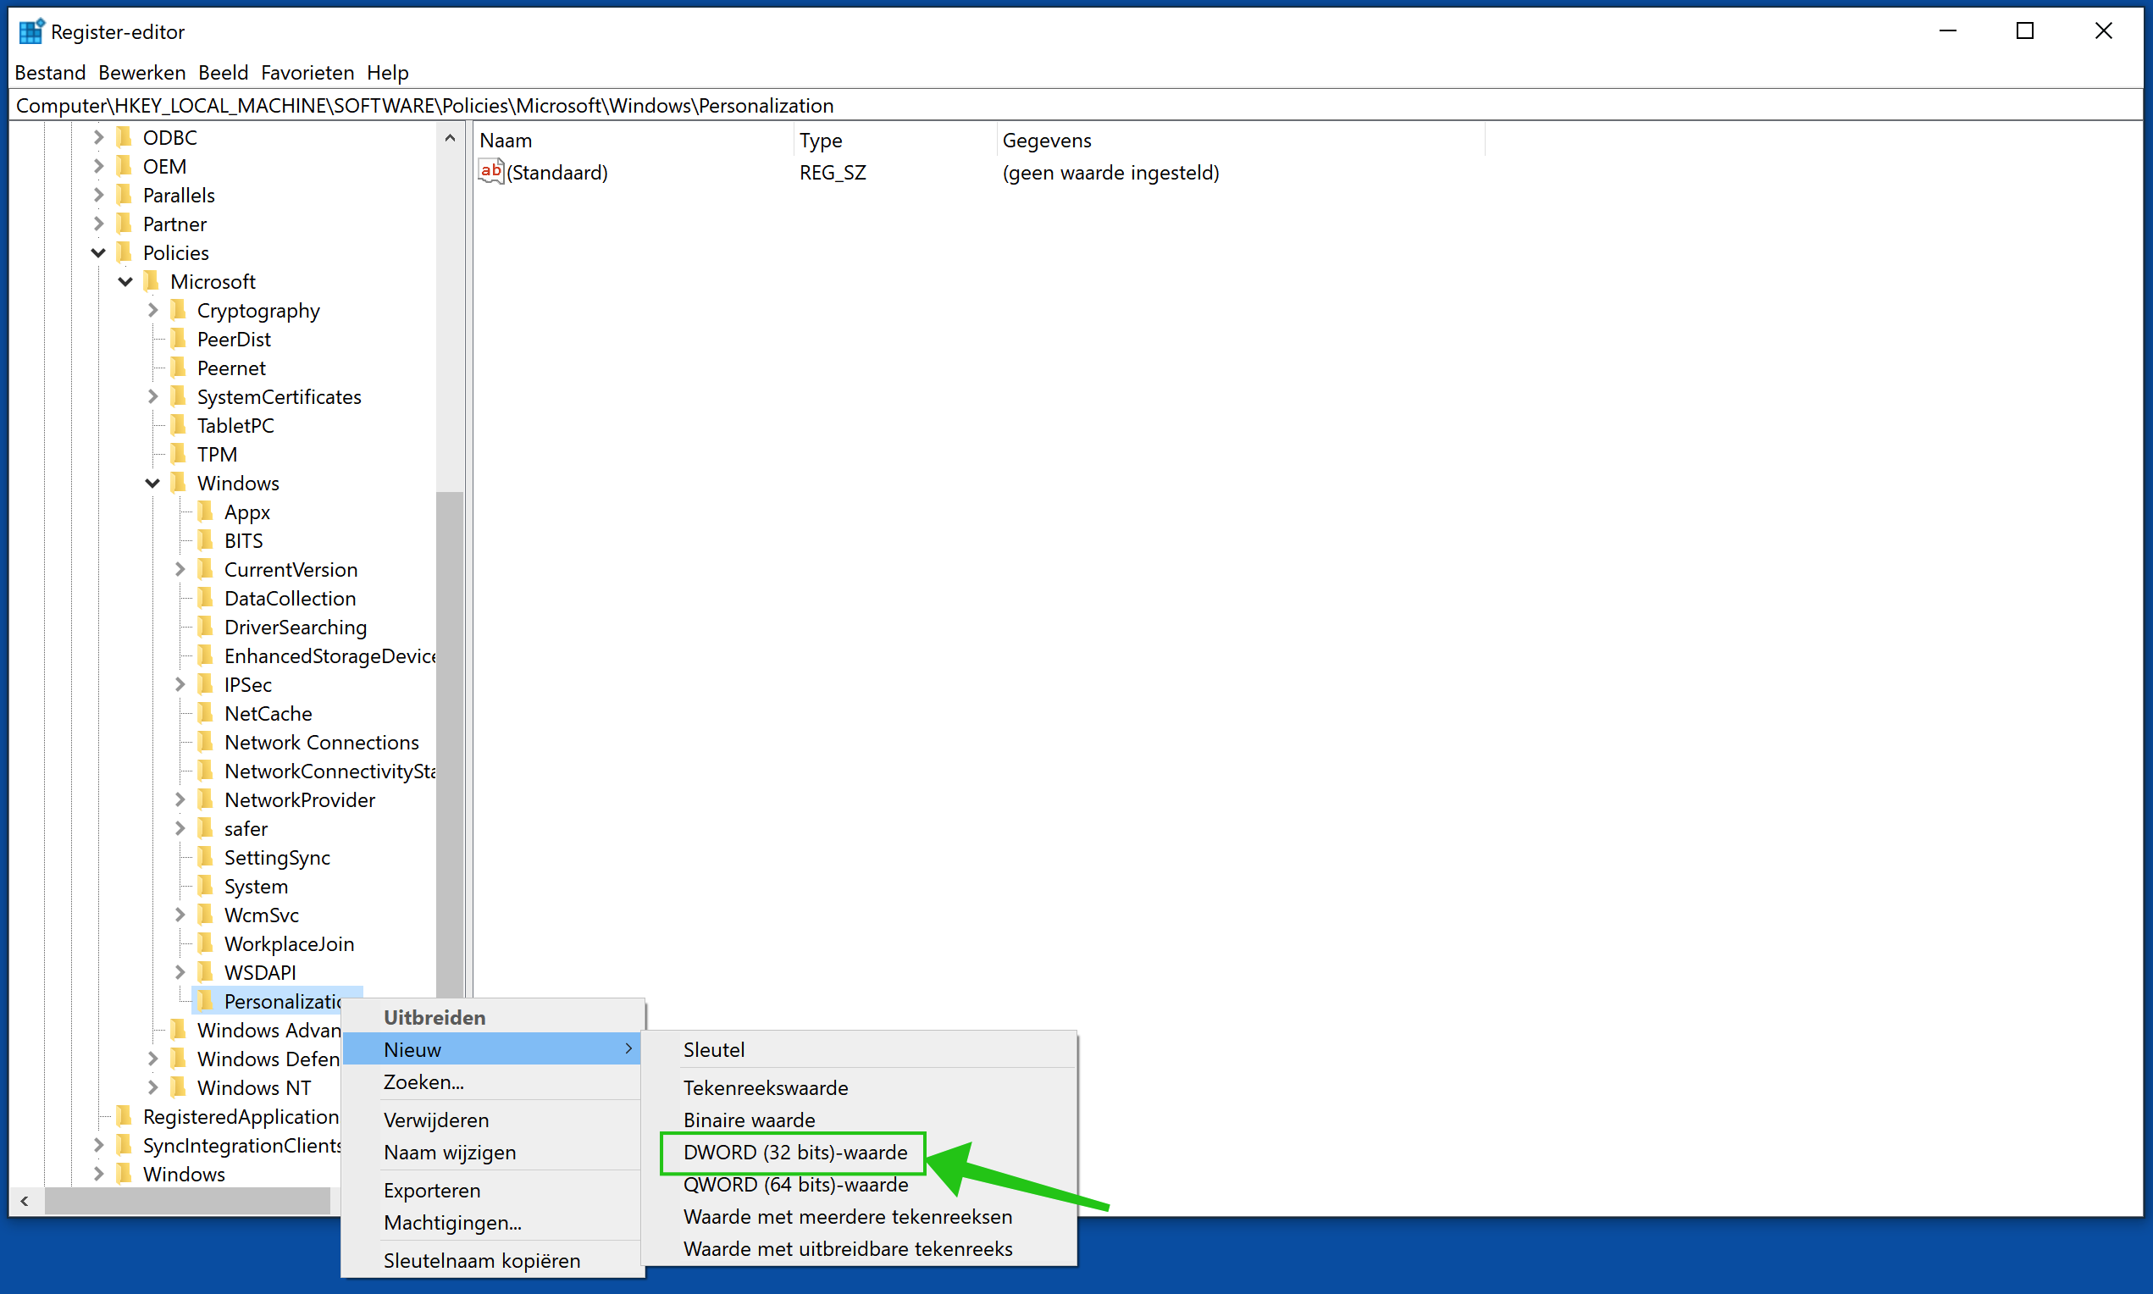Click Sleutelnaam kopiëren option
This screenshot has width=2153, height=1294.
click(x=483, y=1260)
